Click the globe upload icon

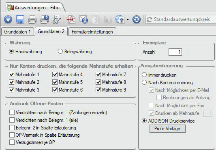coord(120,19)
